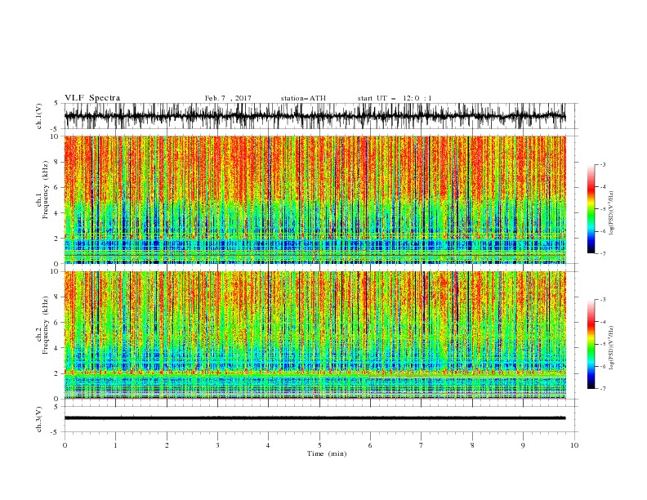
Task: Click the "VLF Spectra" plot title
Action: 92,98
